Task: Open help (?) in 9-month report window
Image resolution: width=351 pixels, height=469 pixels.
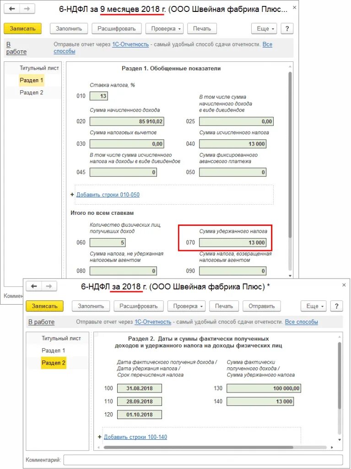Action: 287,29
